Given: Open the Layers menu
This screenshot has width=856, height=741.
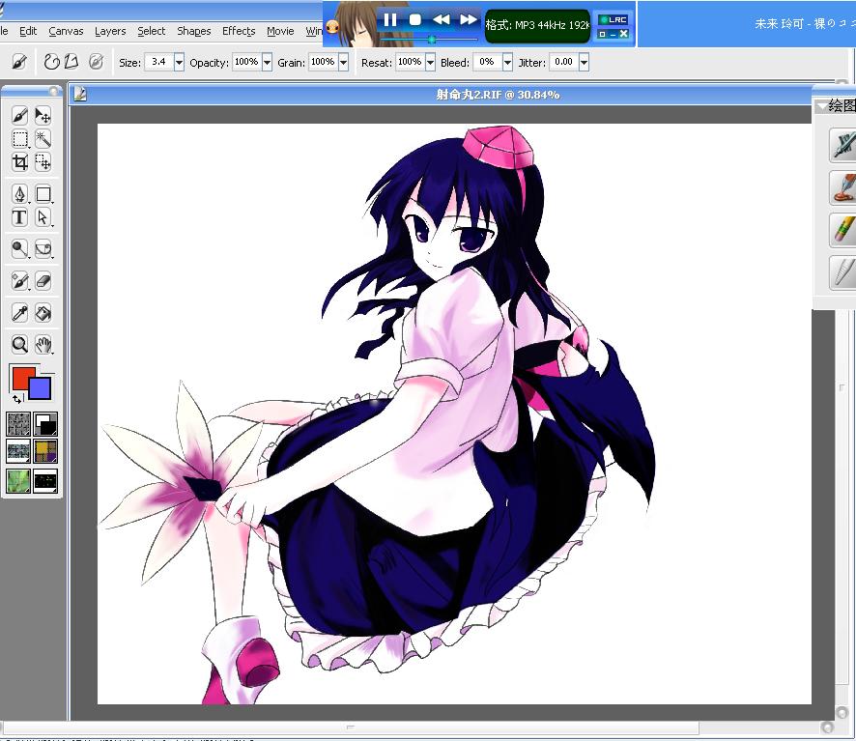Looking at the screenshot, I should tap(110, 31).
